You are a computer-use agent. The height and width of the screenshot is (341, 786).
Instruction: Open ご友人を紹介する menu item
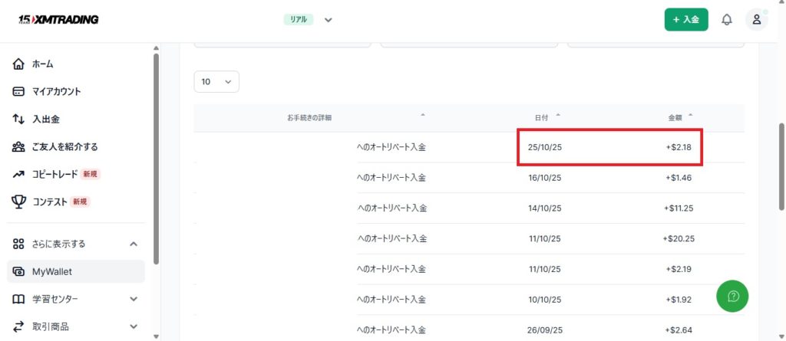tap(64, 146)
